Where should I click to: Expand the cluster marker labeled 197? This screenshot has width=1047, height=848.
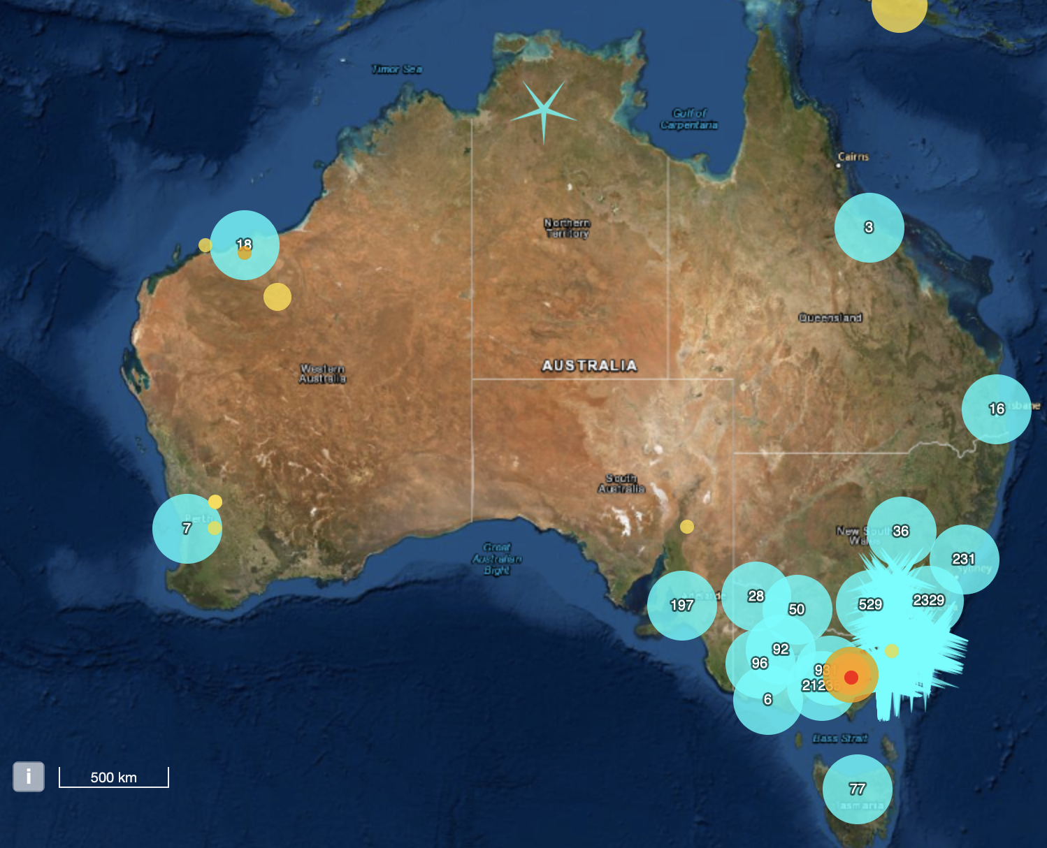(682, 606)
